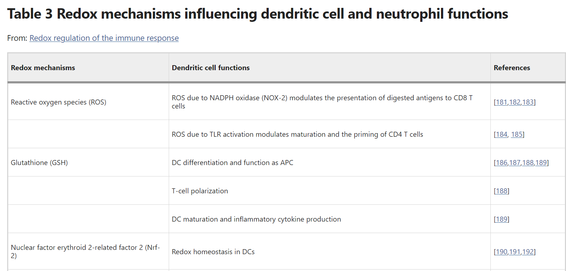The image size is (566, 271).
Task: Follow citation link 185
Action: (x=517, y=135)
